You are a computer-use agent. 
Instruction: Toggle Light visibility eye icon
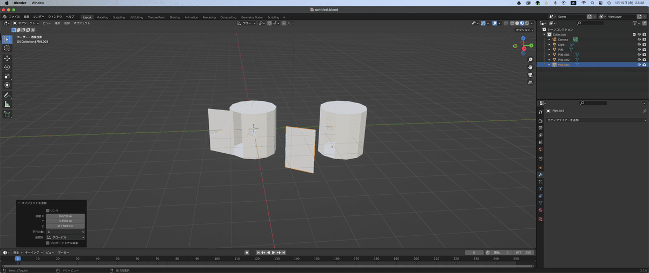coord(639,44)
